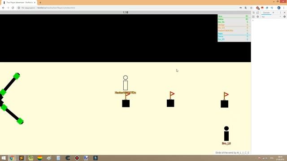Click the black block under Hacker's flag
This screenshot has height=161, width=287.
[x=126, y=103]
